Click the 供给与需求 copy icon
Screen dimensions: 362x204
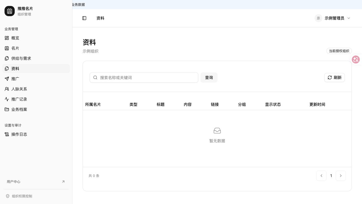point(7,58)
